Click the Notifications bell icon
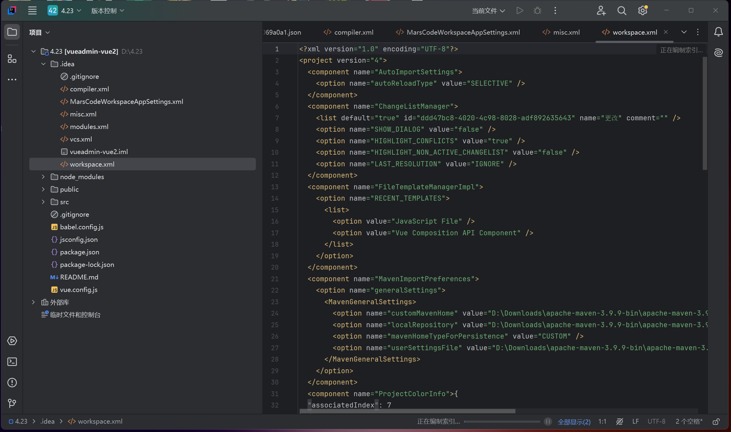731x432 pixels. [718, 32]
